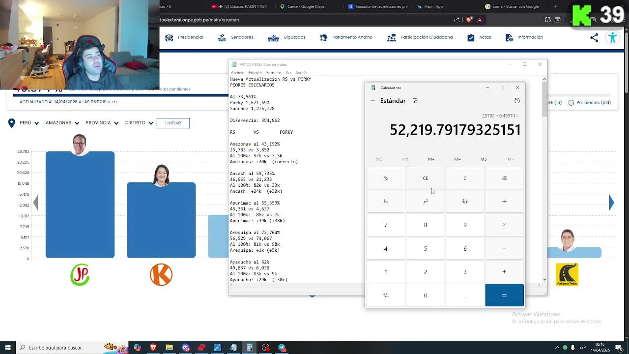
Task: Click the chart's left carousel arrow
Action: pos(35,202)
